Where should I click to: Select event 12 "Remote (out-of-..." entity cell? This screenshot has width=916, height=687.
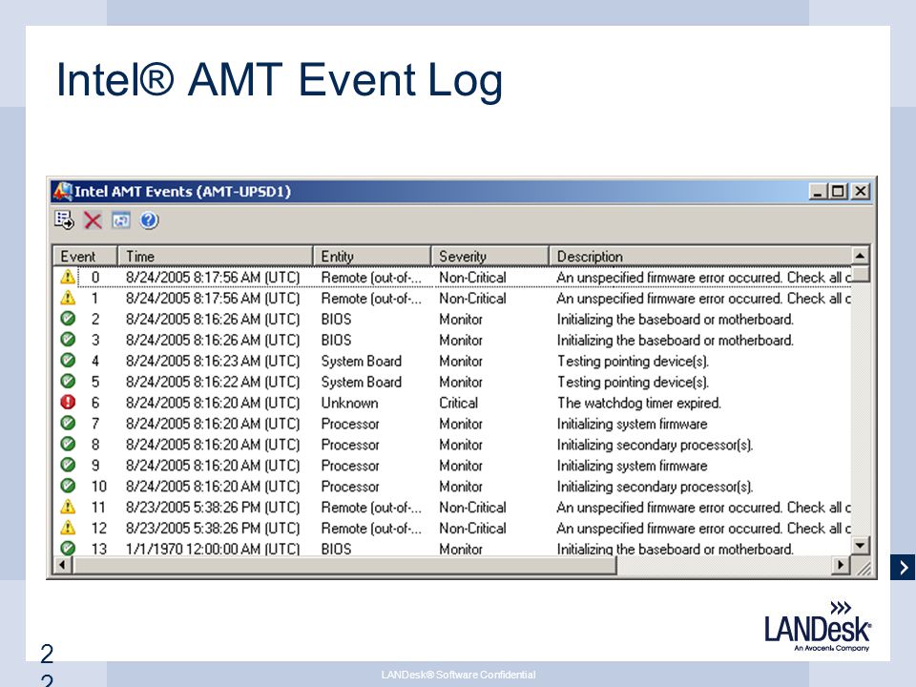371,528
